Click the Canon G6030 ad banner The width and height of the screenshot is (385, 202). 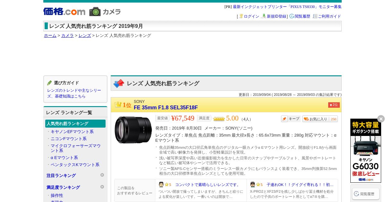(x=366, y=151)
